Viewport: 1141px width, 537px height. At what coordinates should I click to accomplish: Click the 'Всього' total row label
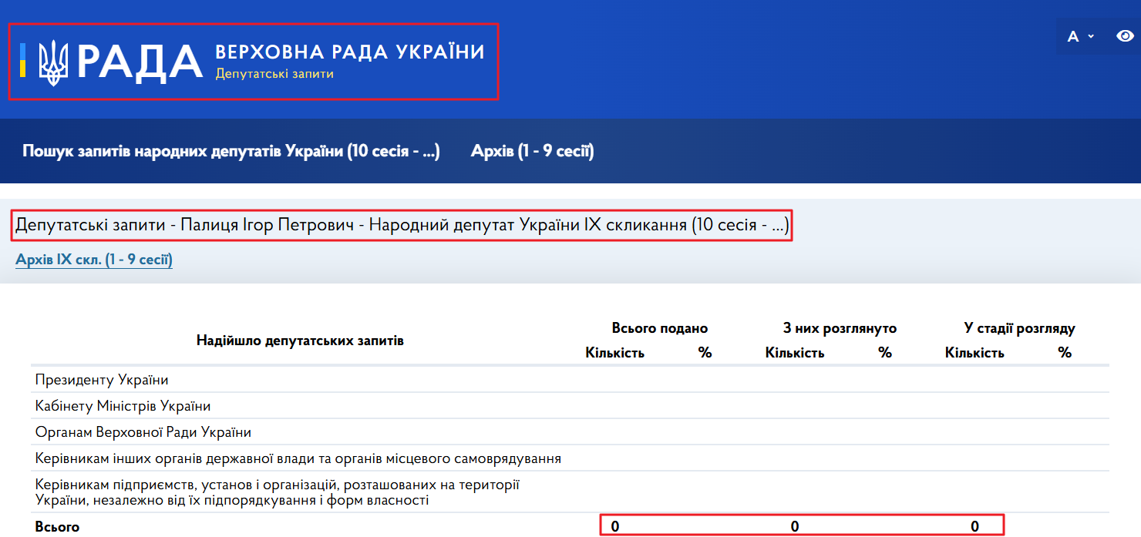click(x=57, y=527)
